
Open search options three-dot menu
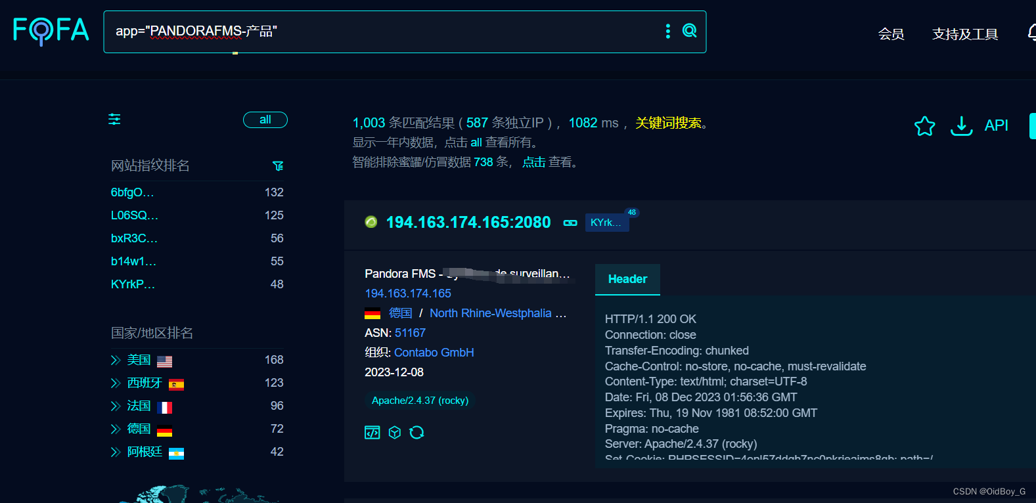pos(667,31)
